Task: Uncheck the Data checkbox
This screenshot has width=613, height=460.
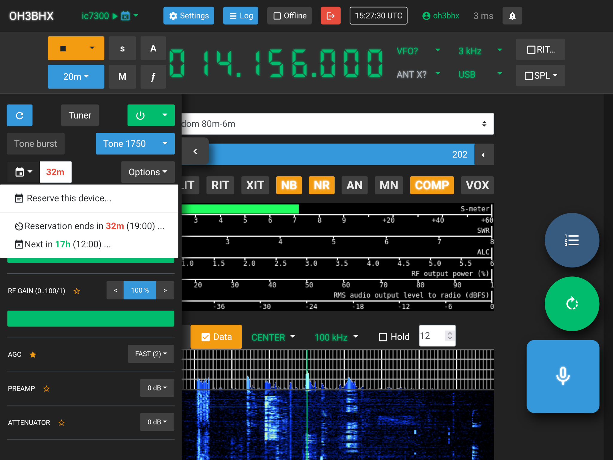Action: pos(206,337)
